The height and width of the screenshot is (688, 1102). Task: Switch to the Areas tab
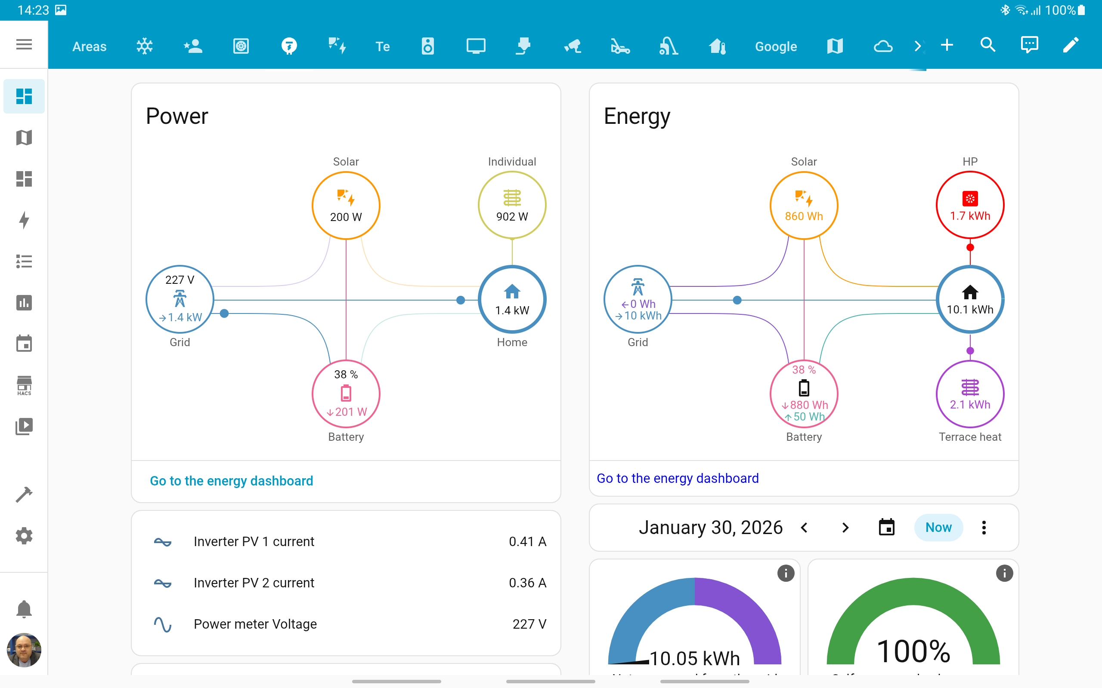tap(89, 46)
